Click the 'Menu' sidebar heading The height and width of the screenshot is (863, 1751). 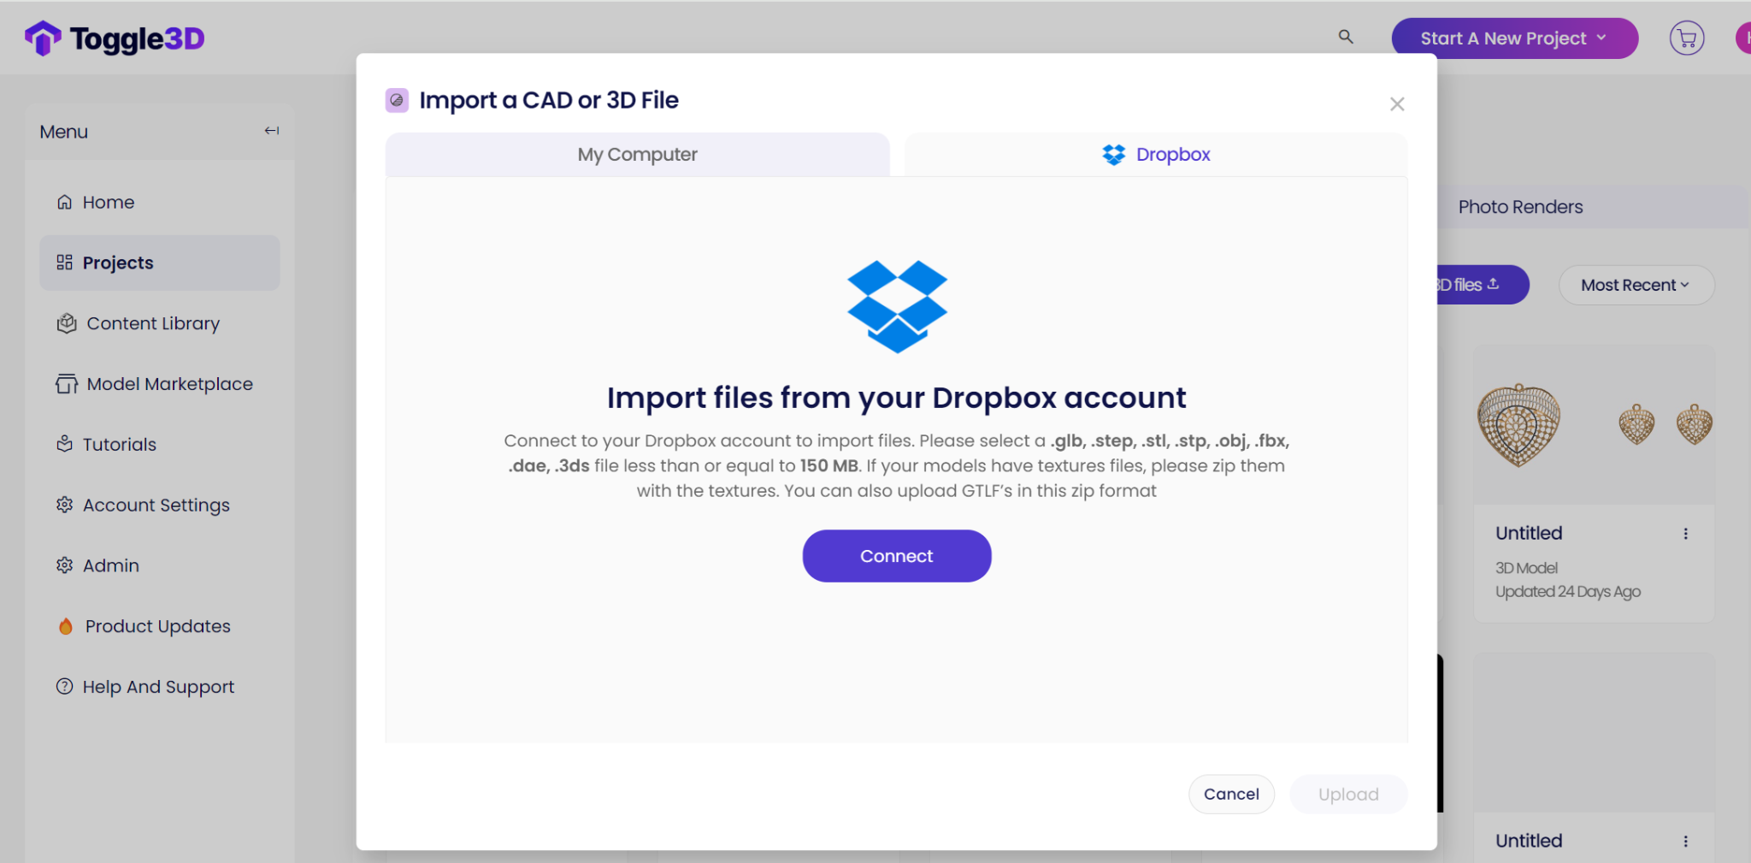pos(64,132)
